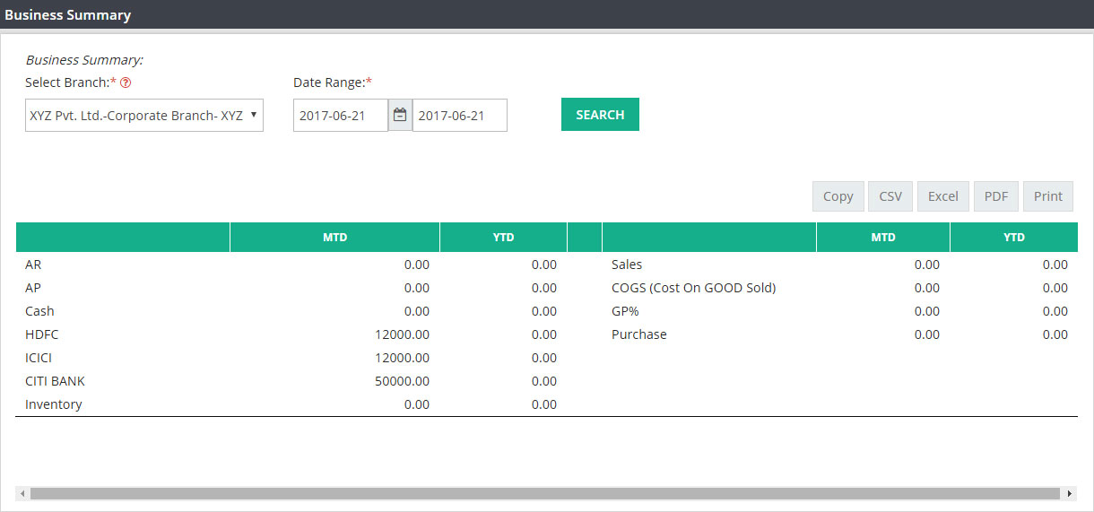Viewport: 1094px width, 512px height.
Task: Click the left MTD column header
Action: [335, 238]
